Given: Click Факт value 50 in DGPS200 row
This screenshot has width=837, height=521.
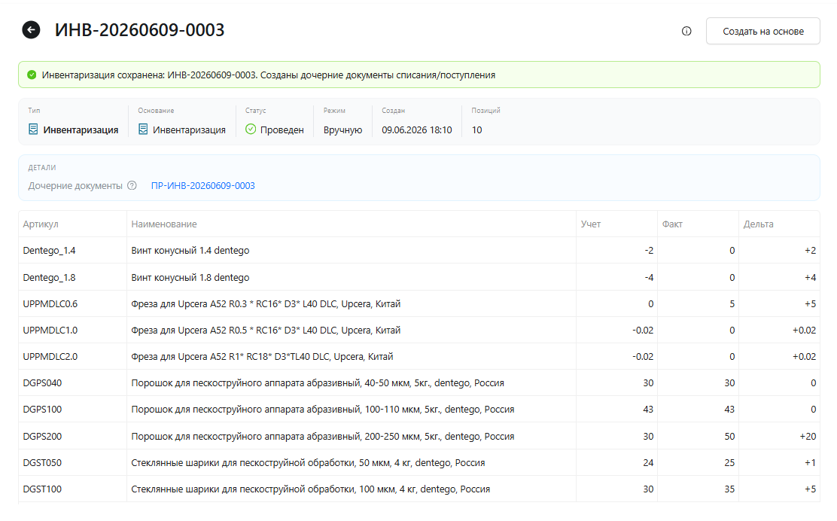Looking at the screenshot, I should 729,436.
